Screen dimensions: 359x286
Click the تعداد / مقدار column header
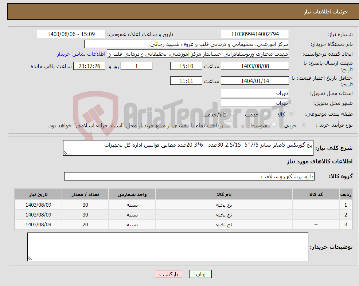pos(85,194)
